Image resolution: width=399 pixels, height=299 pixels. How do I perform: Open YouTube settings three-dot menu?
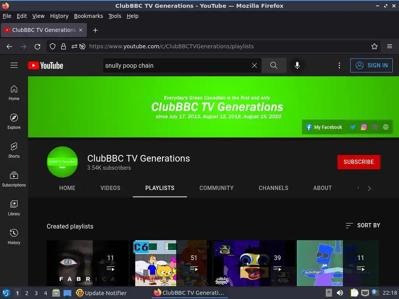339,65
